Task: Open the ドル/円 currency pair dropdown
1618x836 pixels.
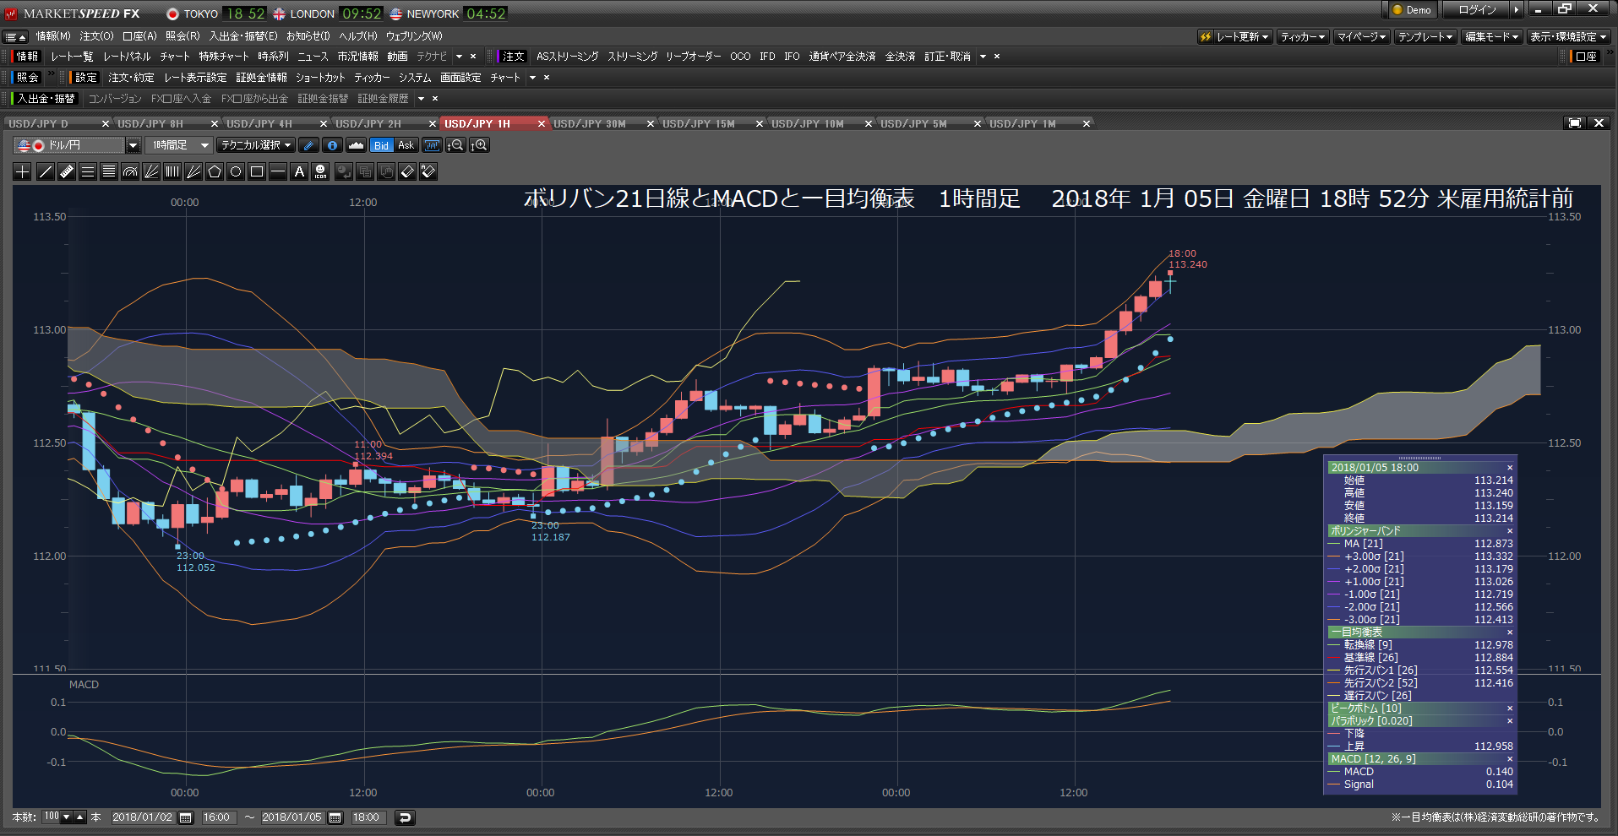Action: (133, 145)
